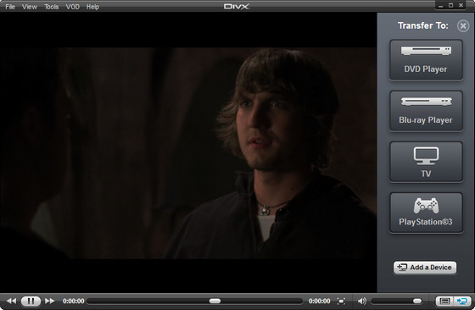Viewport: 475px width, 310px height.
Task: Click the total duration display
Action: click(319, 301)
